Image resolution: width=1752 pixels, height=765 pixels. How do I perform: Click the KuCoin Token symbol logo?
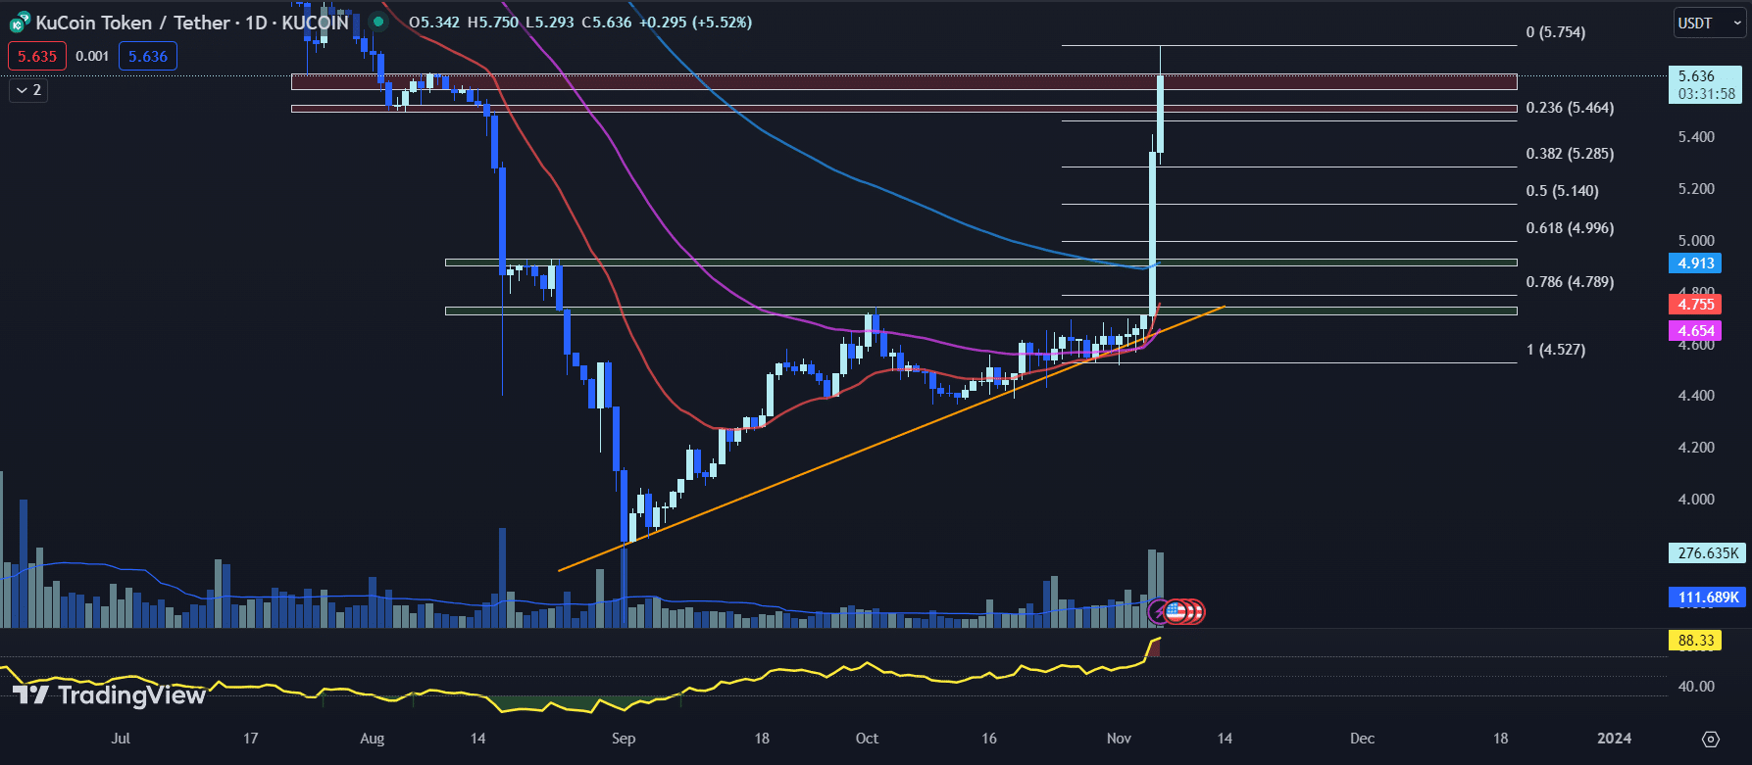(20, 23)
